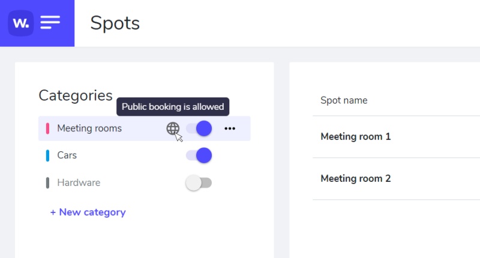The width and height of the screenshot is (480, 258).
Task: Click the "Public booking is allowed" tooltip
Action: (x=173, y=107)
